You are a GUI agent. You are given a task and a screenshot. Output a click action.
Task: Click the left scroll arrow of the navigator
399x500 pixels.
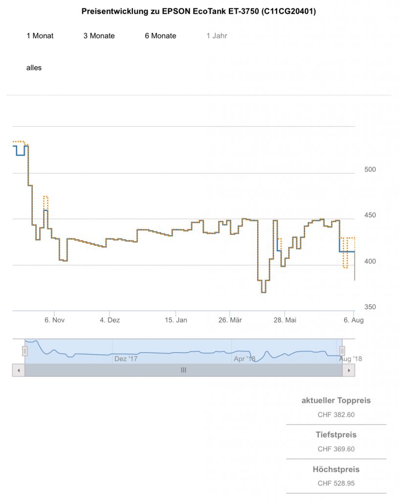(18, 370)
